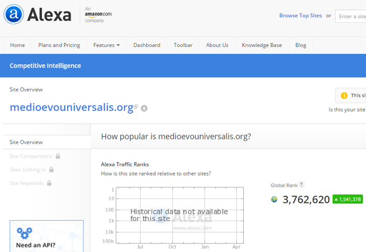Screen dimensions: 366x252
Task: Open the About Us page
Action: 217,45
